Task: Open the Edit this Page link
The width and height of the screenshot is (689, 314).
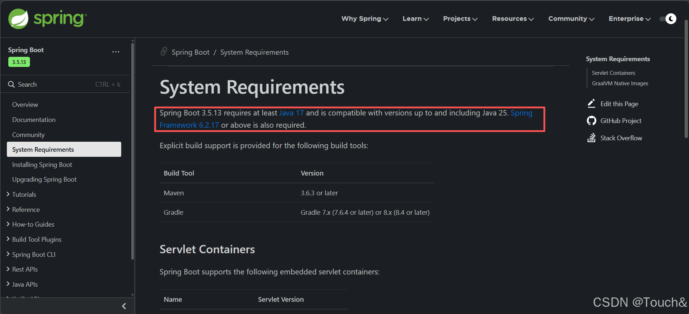Action: 619,104
